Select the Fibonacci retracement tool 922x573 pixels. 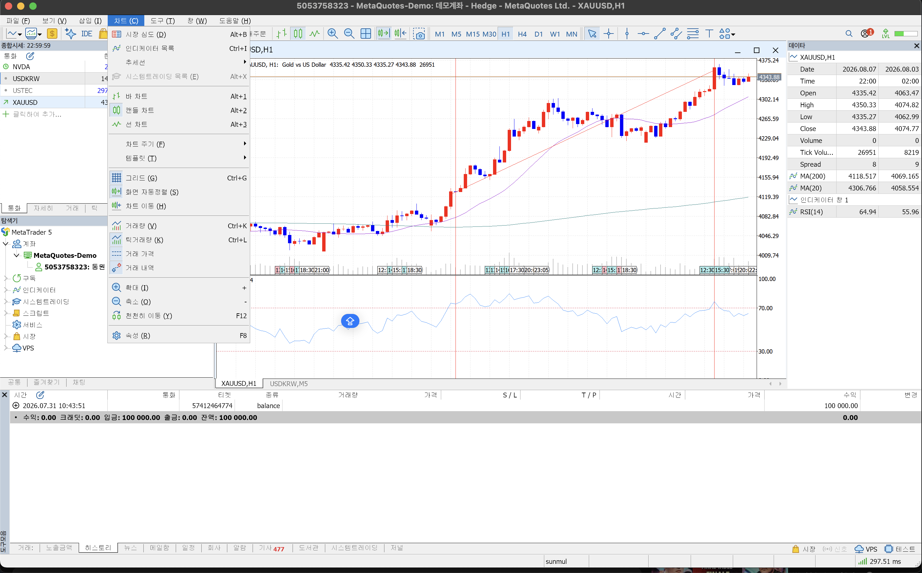click(693, 34)
